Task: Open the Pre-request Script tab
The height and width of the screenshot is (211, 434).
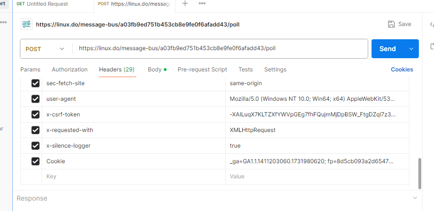Action: [x=203, y=70]
